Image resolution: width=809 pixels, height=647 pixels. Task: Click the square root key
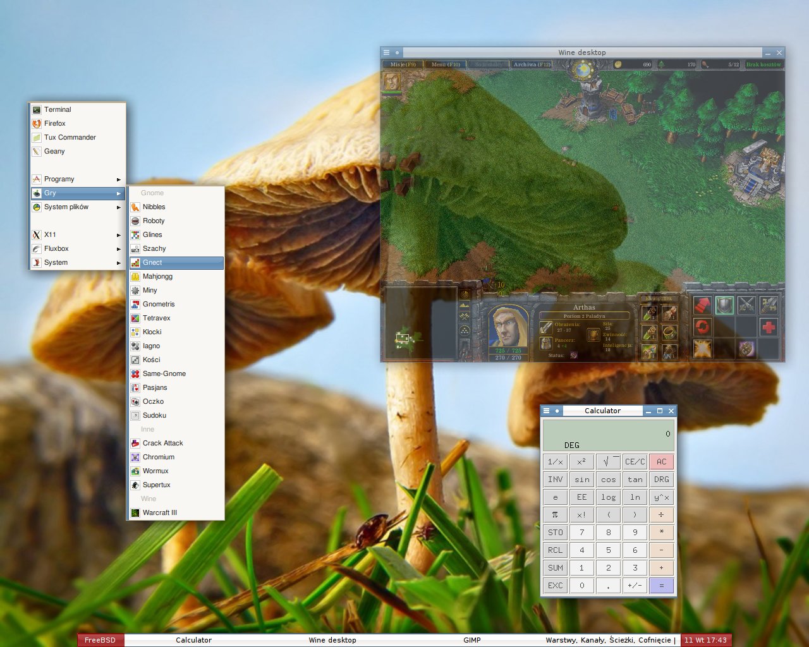pyautogui.click(x=608, y=461)
